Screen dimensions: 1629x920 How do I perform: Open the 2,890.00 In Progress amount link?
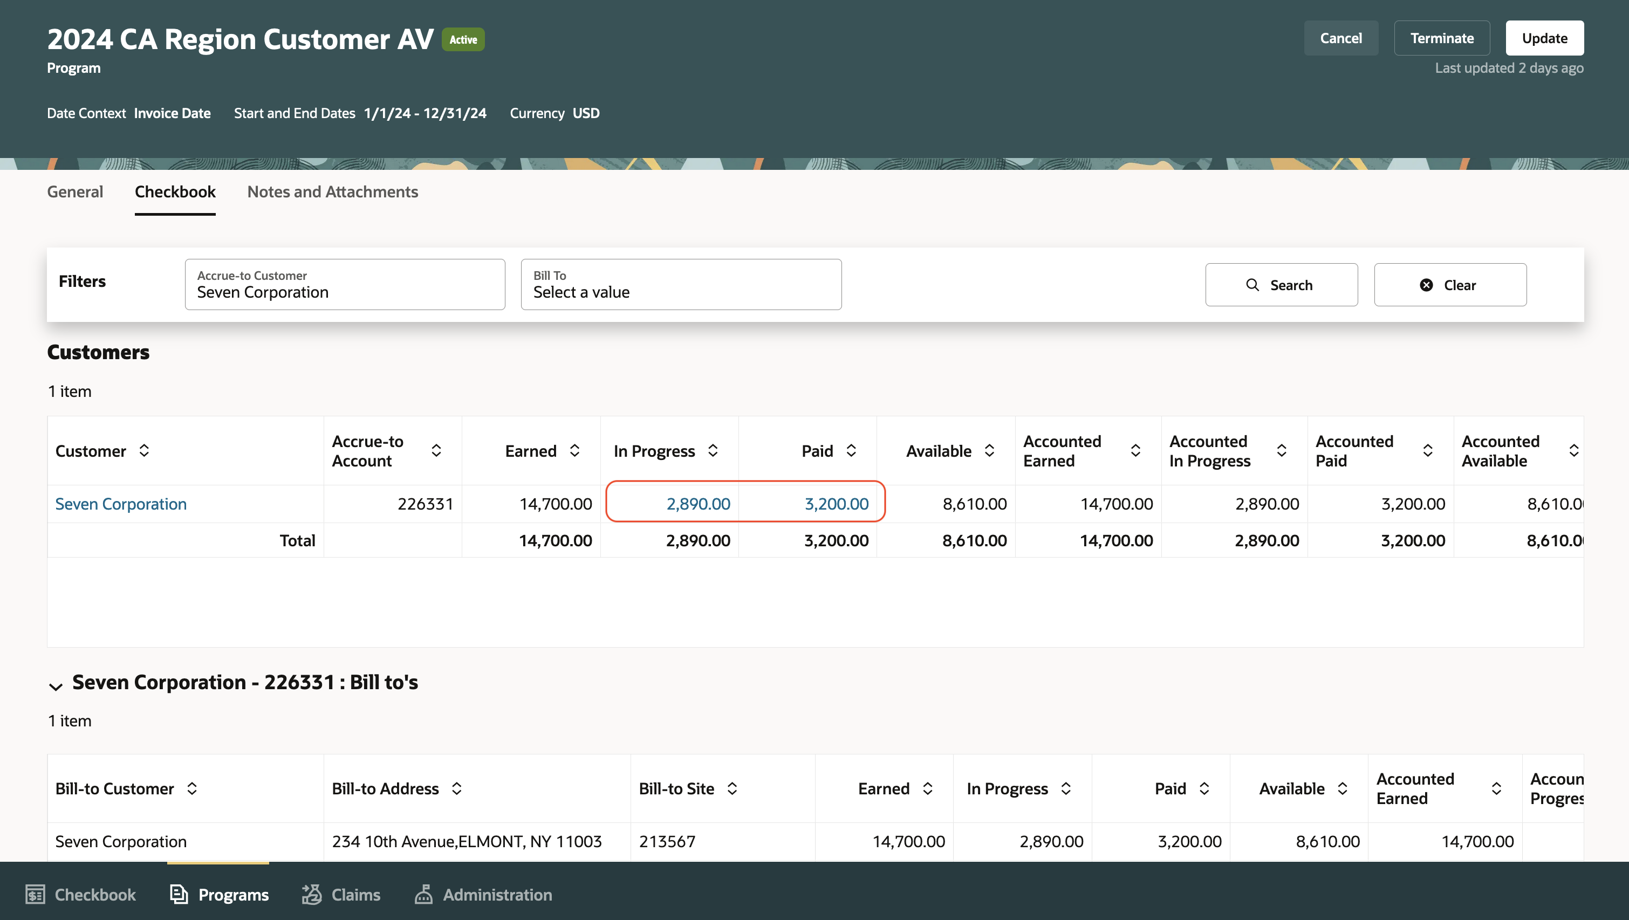698,503
